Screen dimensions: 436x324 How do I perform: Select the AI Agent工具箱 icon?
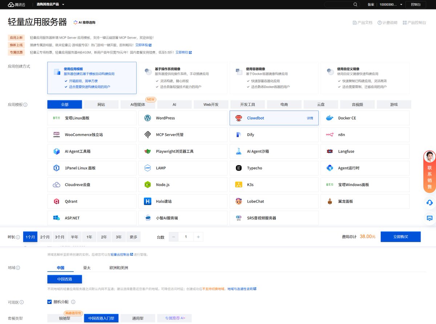[56, 151]
